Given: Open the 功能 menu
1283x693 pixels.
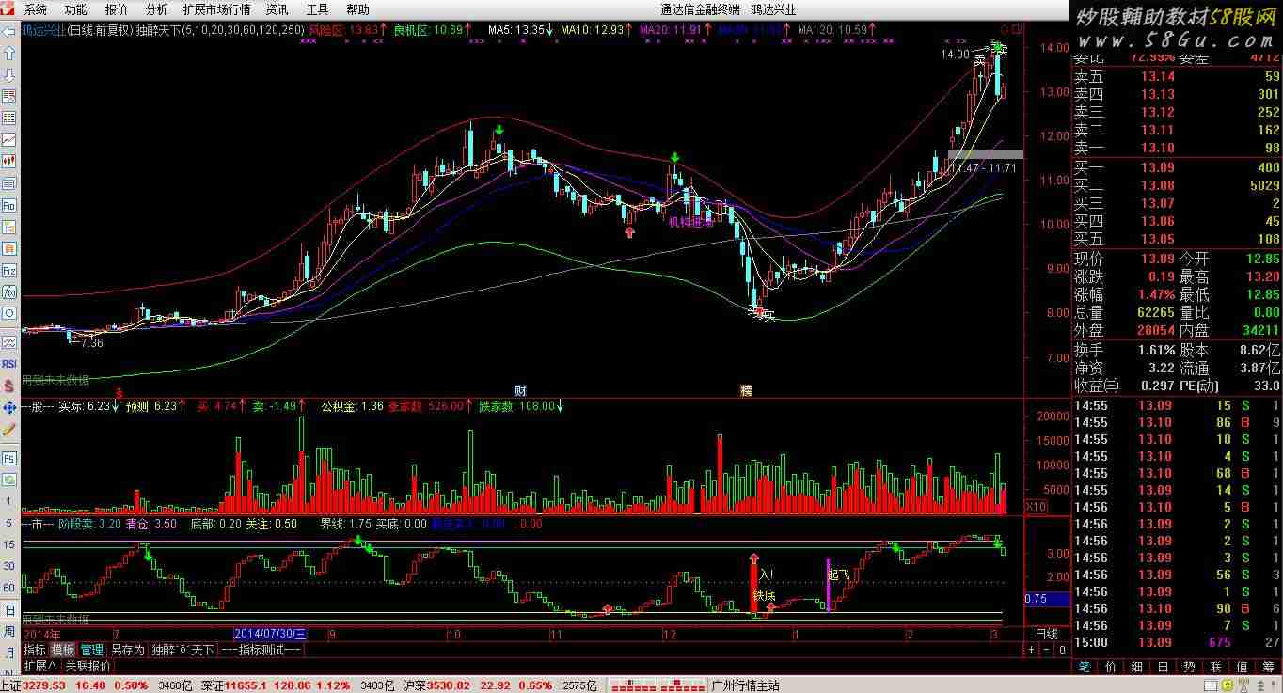Looking at the screenshot, I should (76, 9).
